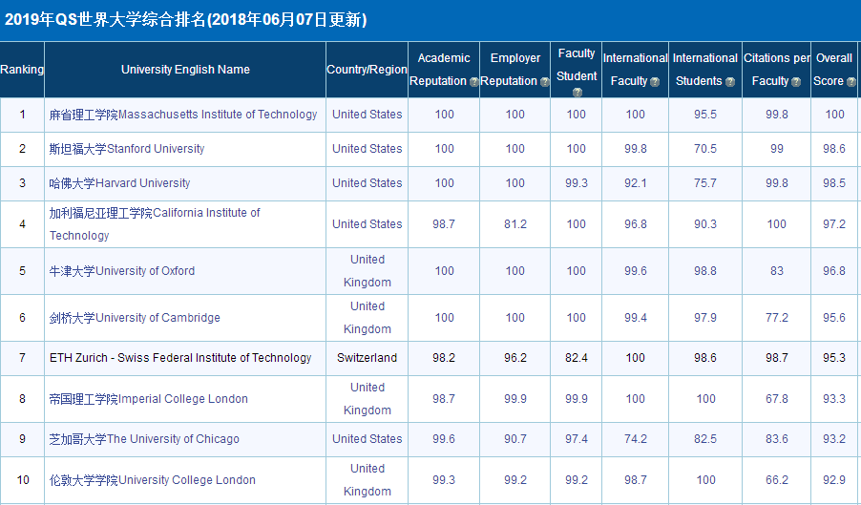
Task: Show help for International Students column
Action: click(x=730, y=82)
